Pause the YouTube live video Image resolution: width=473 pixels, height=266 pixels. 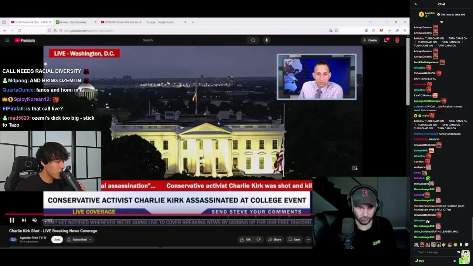point(12,220)
